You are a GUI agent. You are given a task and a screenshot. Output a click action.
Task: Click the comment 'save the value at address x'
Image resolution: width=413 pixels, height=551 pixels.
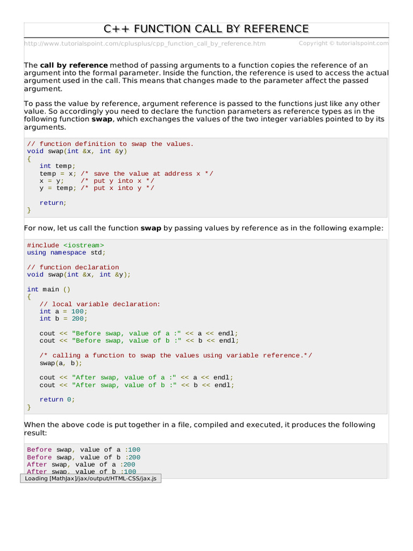coord(147,174)
